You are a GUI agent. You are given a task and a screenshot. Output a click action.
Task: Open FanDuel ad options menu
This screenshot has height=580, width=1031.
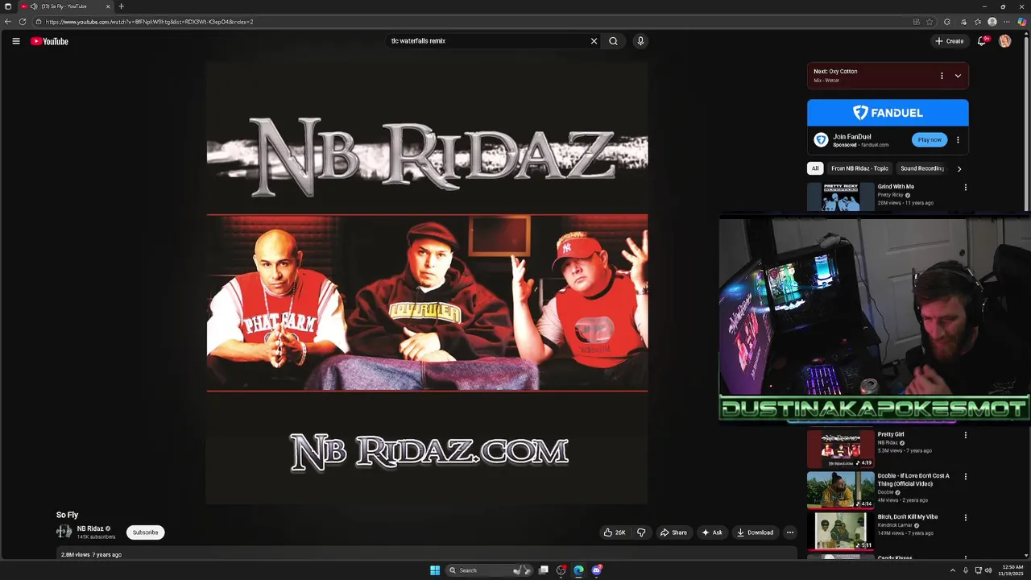(958, 139)
